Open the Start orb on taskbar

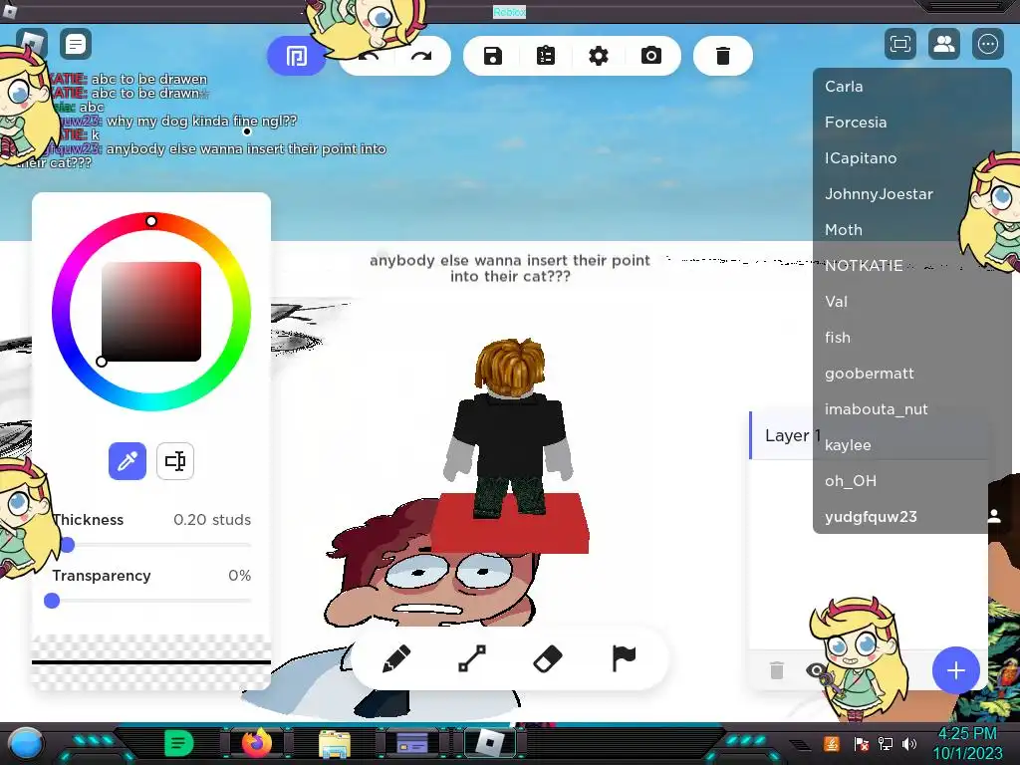point(25,743)
